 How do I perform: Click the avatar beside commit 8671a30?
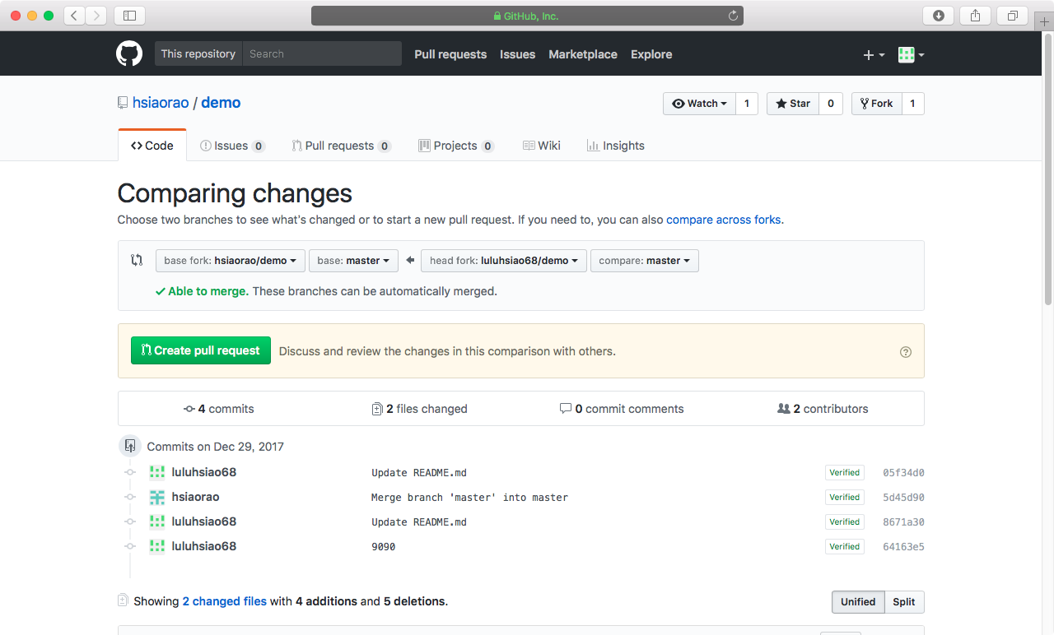(157, 522)
